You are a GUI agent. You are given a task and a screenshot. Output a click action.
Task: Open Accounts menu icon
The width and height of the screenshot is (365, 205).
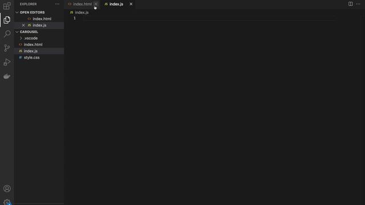(7, 188)
